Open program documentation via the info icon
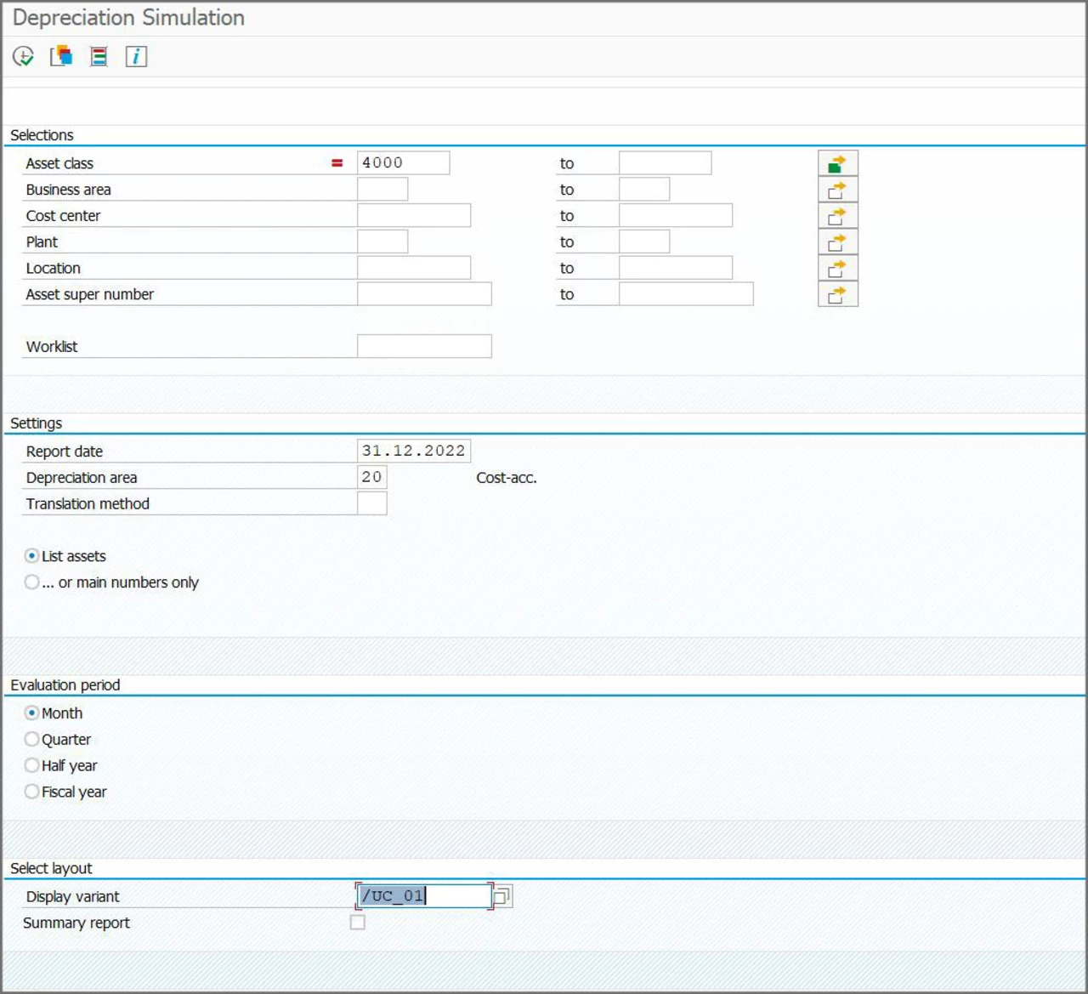Image resolution: width=1088 pixels, height=994 pixels. click(x=135, y=56)
